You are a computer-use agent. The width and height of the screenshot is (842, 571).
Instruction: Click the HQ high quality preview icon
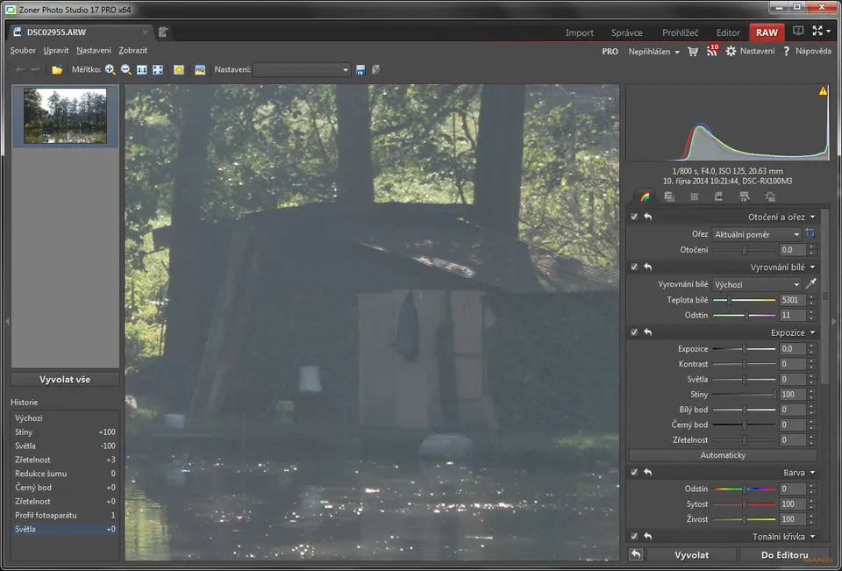[200, 69]
